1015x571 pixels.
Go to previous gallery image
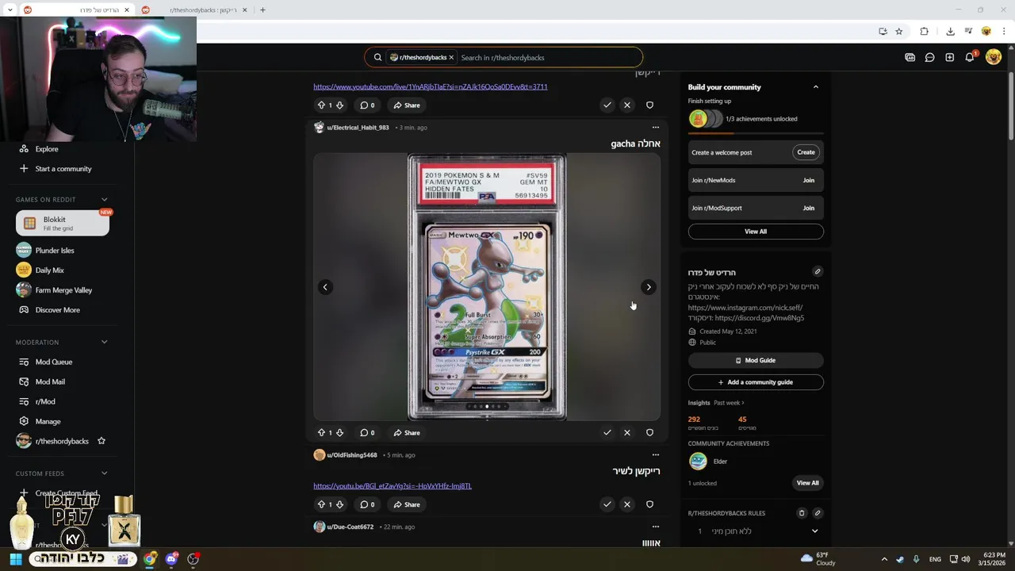click(x=325, y=287)
